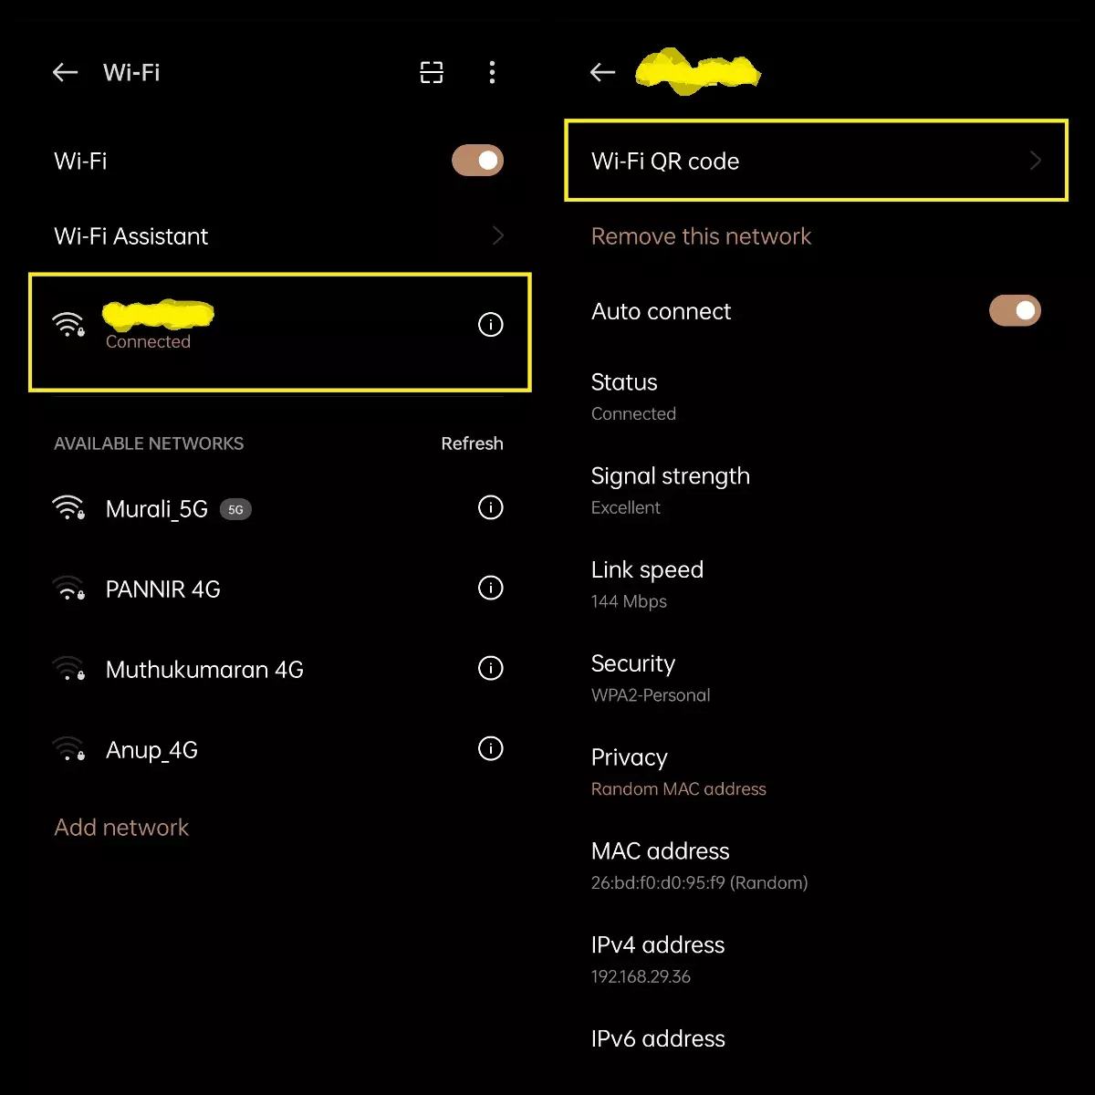
Task: Expand Wi-Fi Assistant chevron
Action: tap(498, 236)
